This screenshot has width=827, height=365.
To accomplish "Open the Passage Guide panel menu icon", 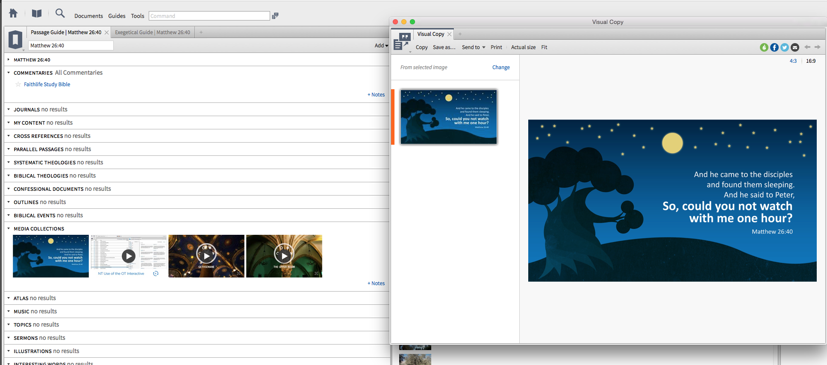I will pyautogui.click(x=16, y=40).
